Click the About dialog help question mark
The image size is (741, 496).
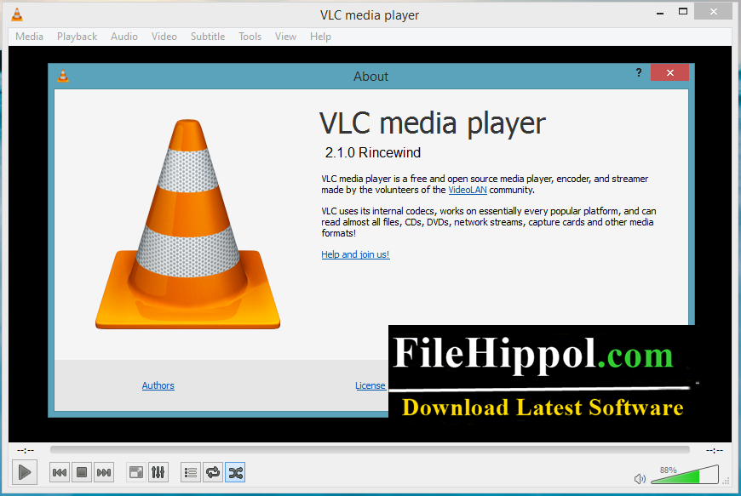[639, 72]
